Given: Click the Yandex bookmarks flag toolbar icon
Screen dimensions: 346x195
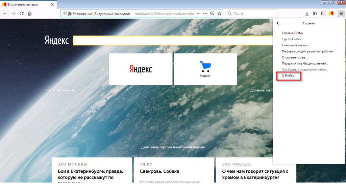Looking at the screenshot, I should pos(331,14).
